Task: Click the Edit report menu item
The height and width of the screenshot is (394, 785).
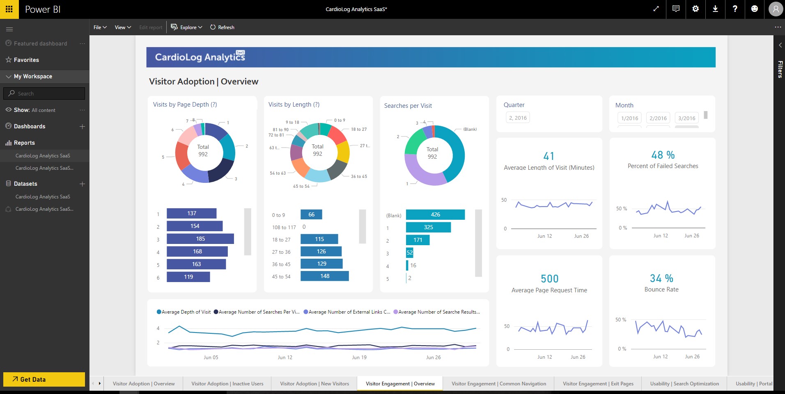Action: (151, 27)
